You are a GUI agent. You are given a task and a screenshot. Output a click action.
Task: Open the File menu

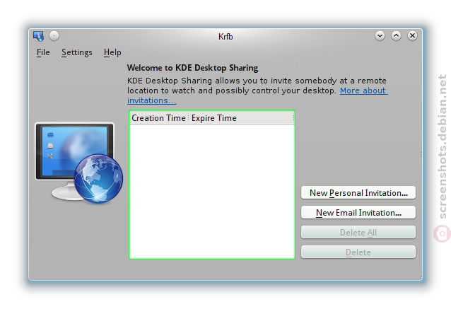43,52
